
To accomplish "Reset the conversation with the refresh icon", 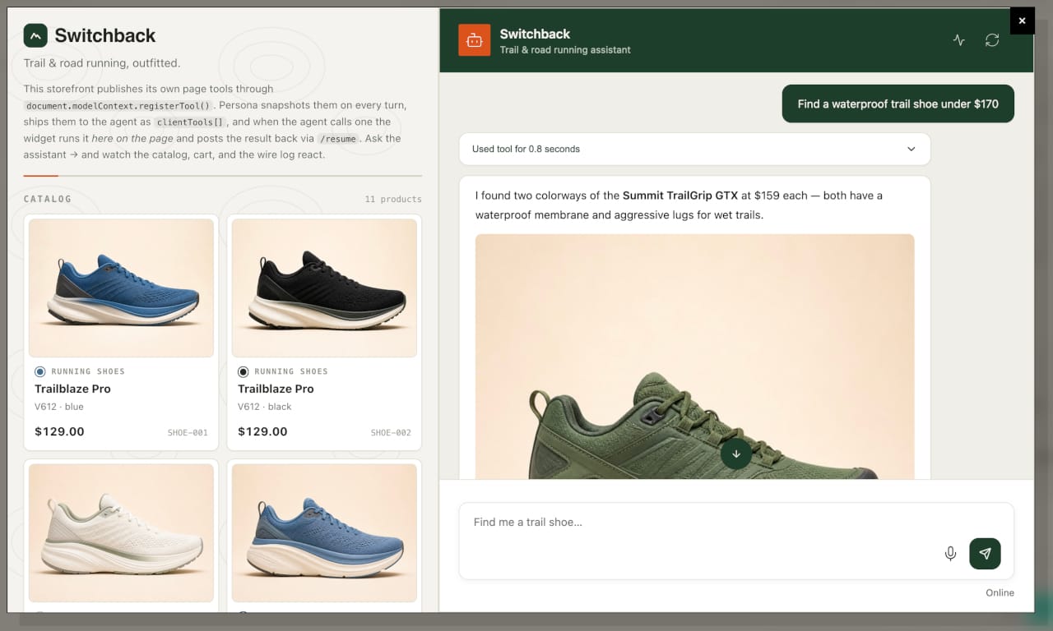I will (x=992, y=40).
